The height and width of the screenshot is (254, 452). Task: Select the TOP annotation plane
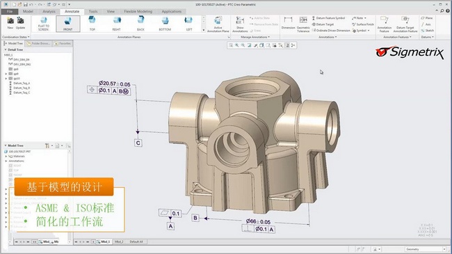(92, 24)
